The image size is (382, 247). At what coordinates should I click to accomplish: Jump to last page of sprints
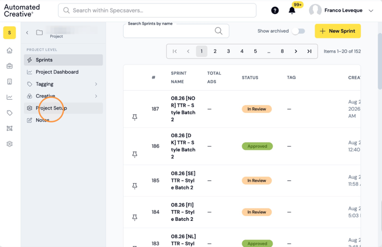pos(309,51)
